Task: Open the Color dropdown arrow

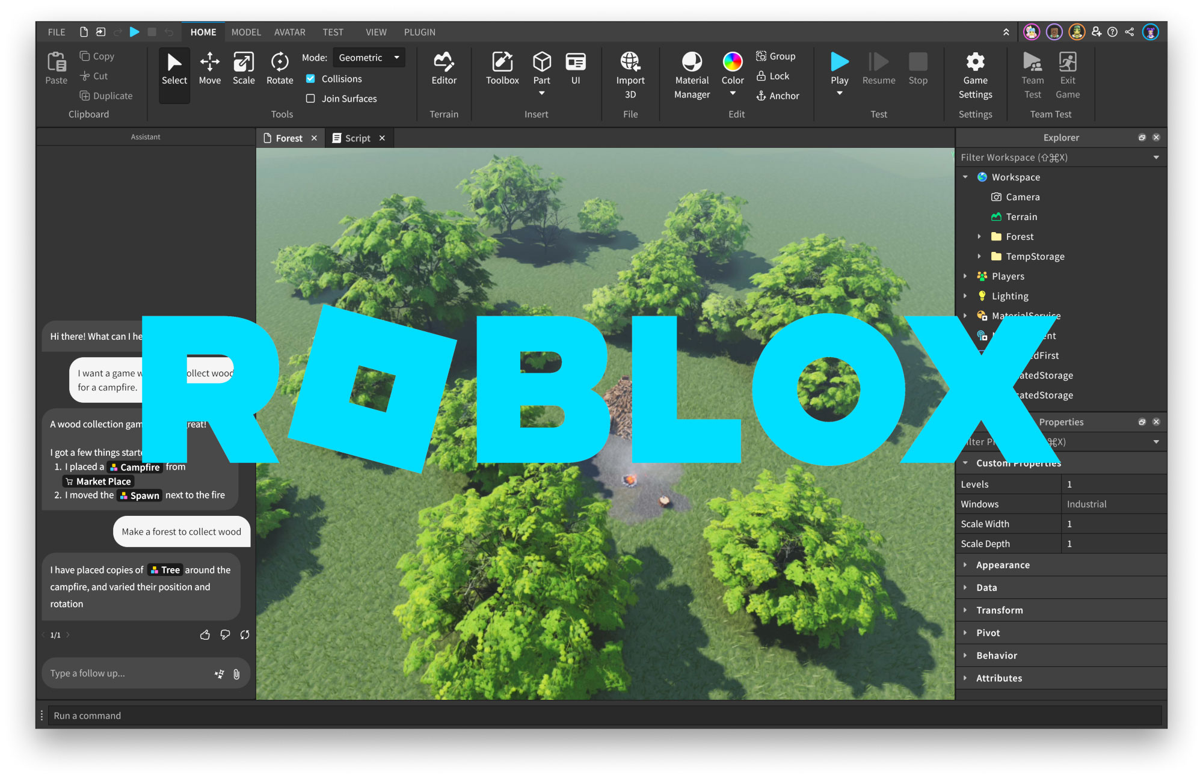Action: [733, 93]
